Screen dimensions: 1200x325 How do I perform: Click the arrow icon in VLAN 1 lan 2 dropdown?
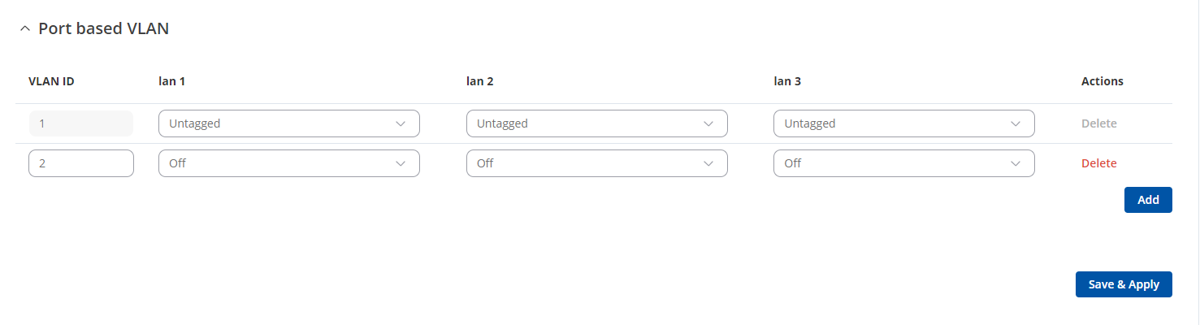(708, 123)
